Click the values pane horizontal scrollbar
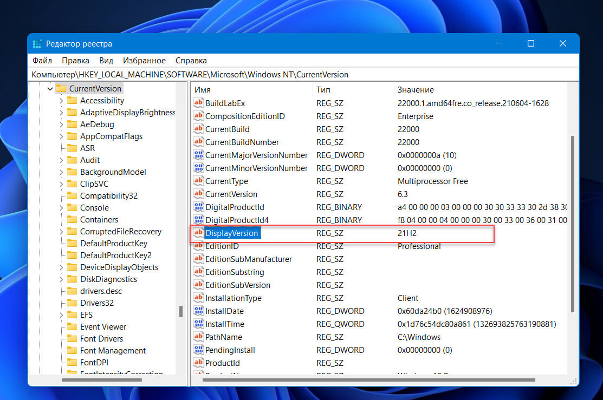 [369, 380]
